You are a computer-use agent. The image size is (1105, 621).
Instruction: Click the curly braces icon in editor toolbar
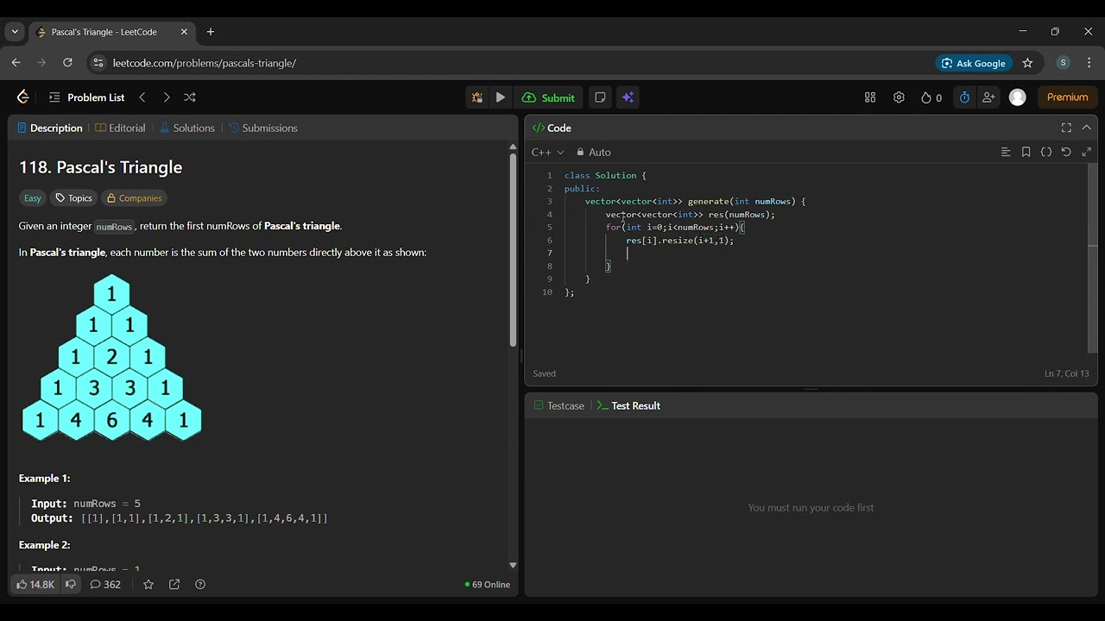[x=1046, y=152]
